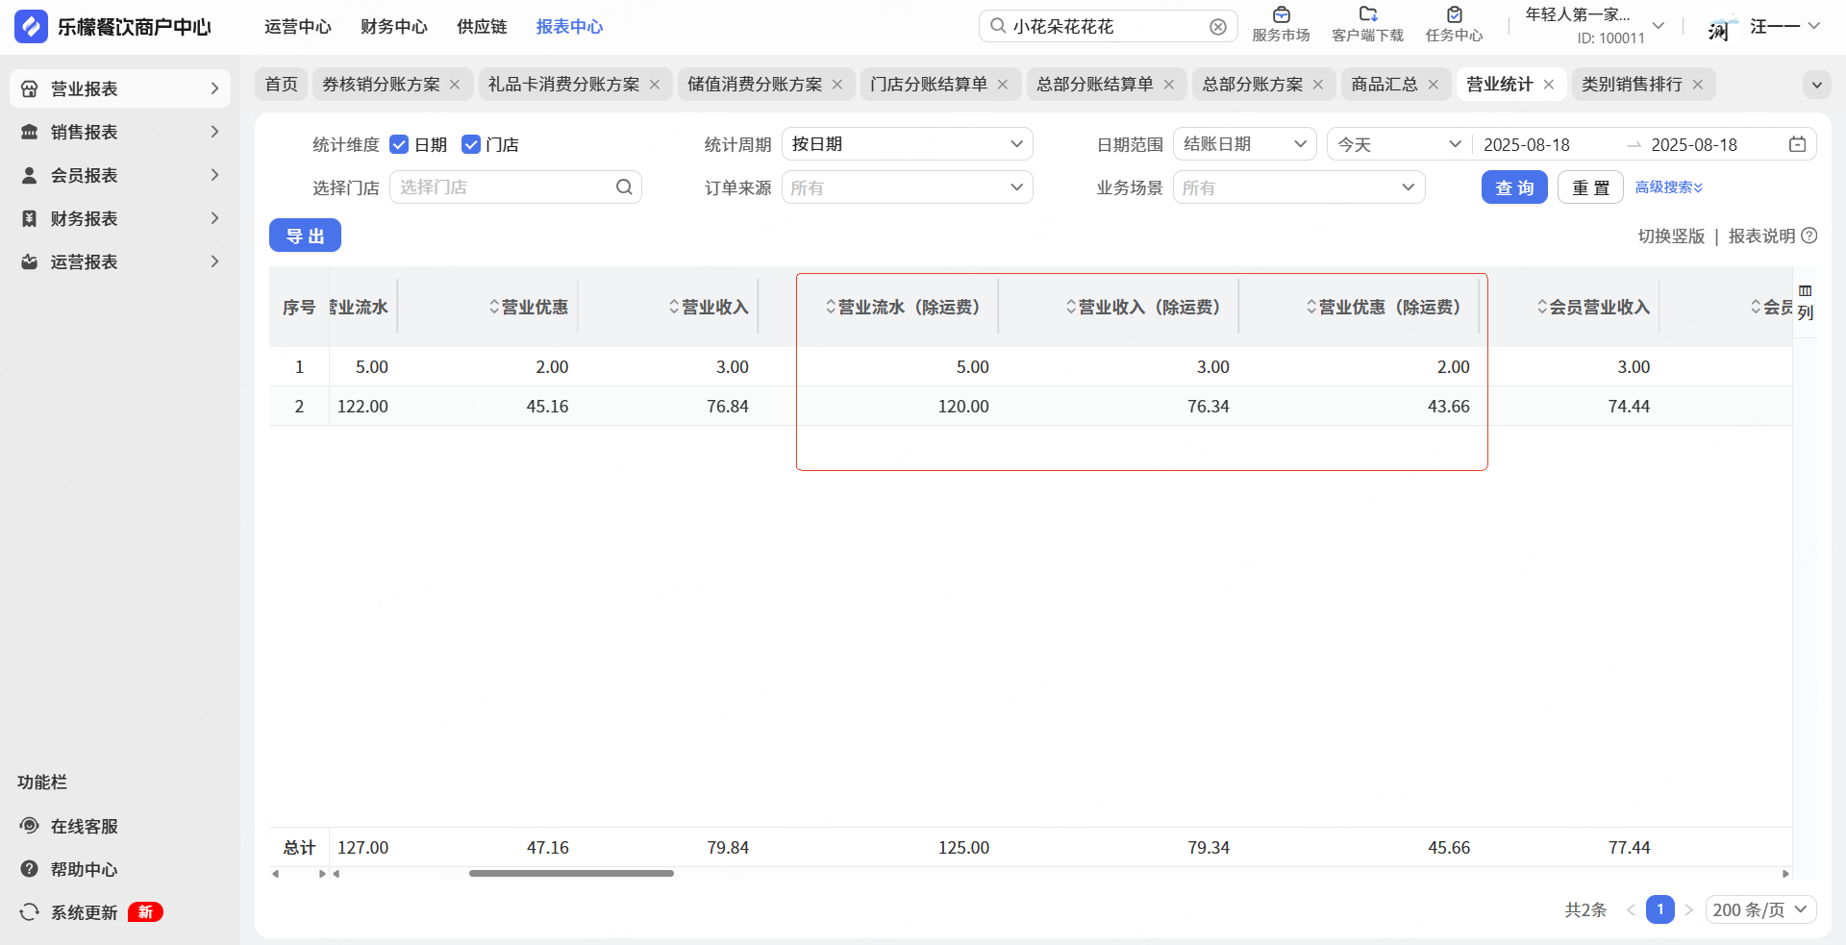Expand the tabs overflow dropdown arrow
The image size is (1846, 945).
[x=1816, y=85]
